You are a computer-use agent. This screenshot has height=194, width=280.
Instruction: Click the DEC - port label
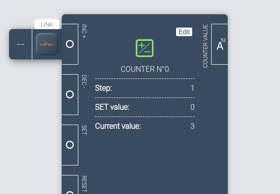(x=84, y=82)
